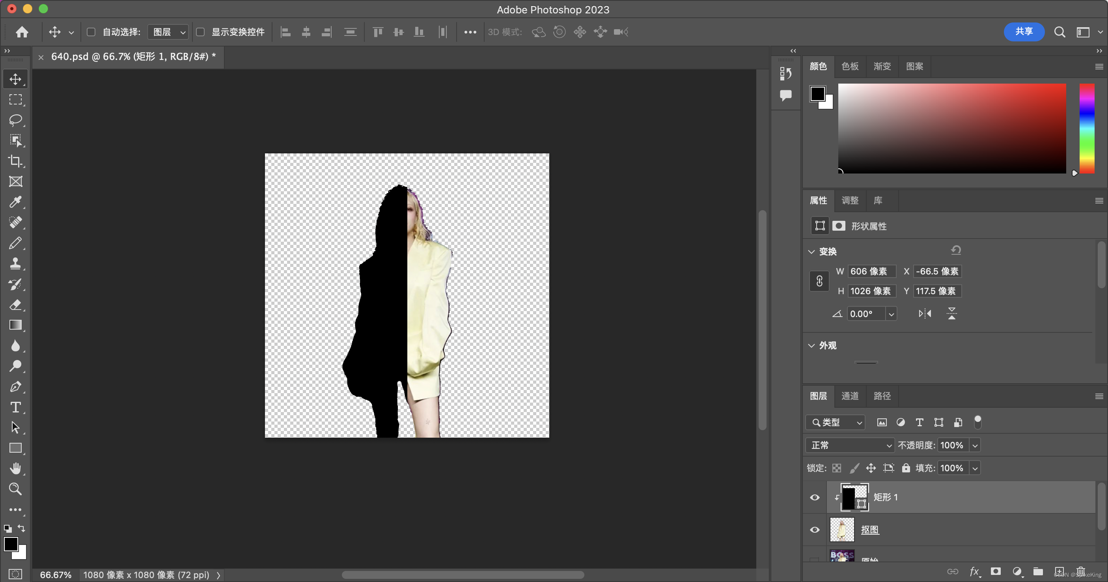Image resolution: width=1108 pixels, height=582 pixels.
Task: Open the blend mode 正常 dropdown
Action: coord(850,445)
